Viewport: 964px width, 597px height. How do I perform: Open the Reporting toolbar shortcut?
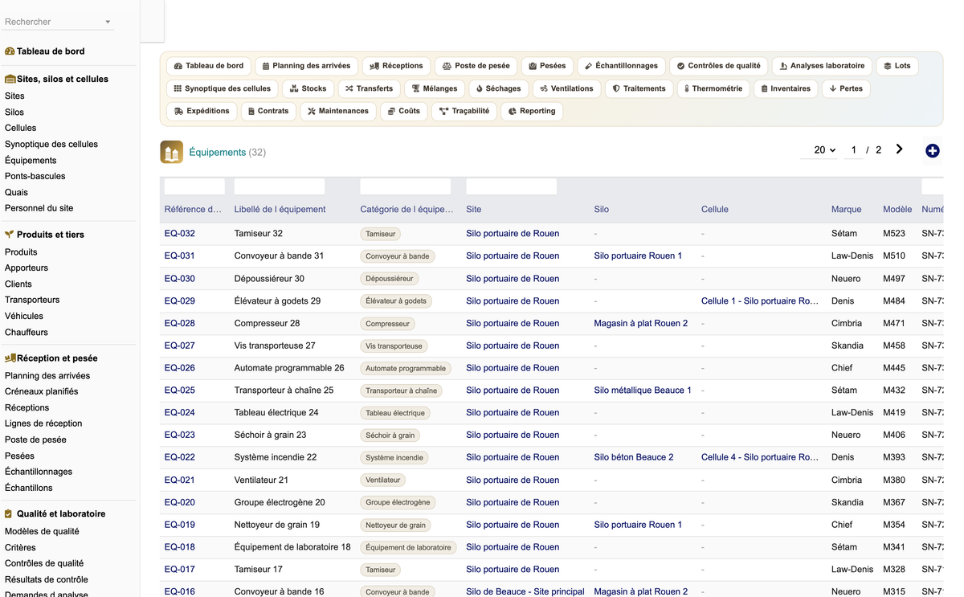pos(532,111)
